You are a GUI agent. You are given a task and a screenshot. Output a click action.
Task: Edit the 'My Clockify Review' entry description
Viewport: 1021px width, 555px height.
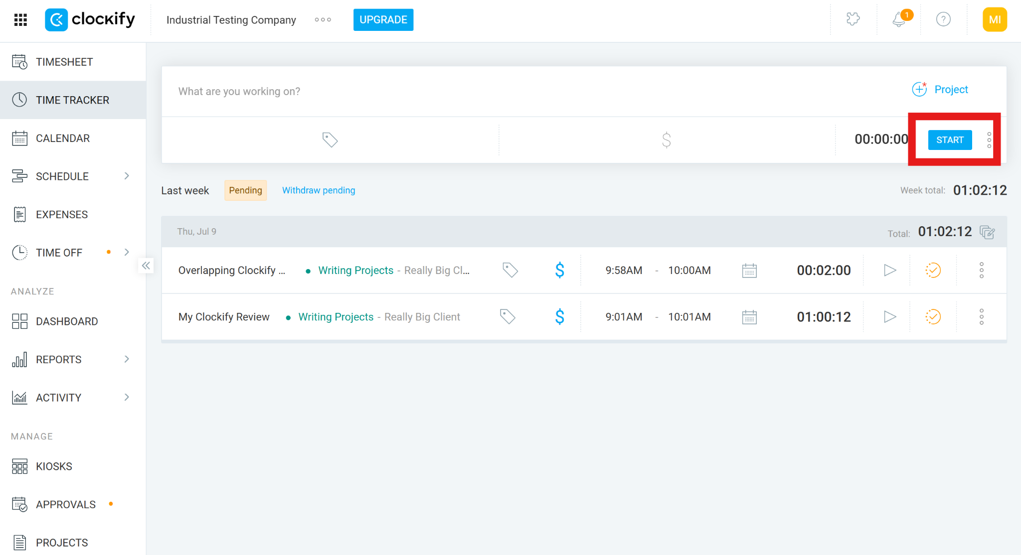tap(224, 317)
